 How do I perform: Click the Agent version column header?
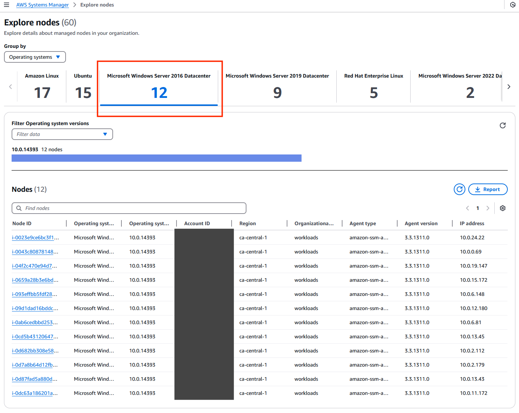tap(421, 223)
